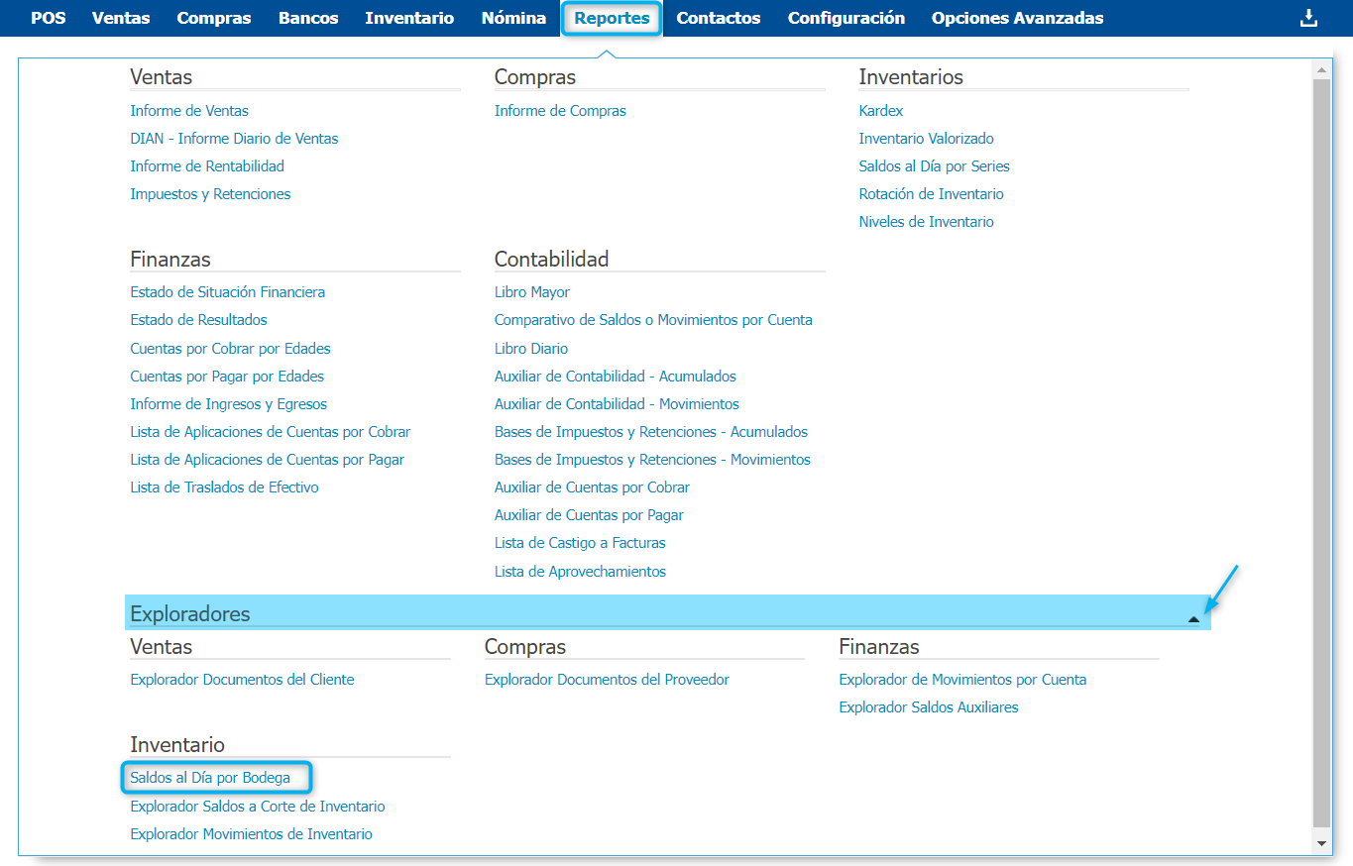
Task: Open the Inventario menu
Action: (x=408, y=18)
